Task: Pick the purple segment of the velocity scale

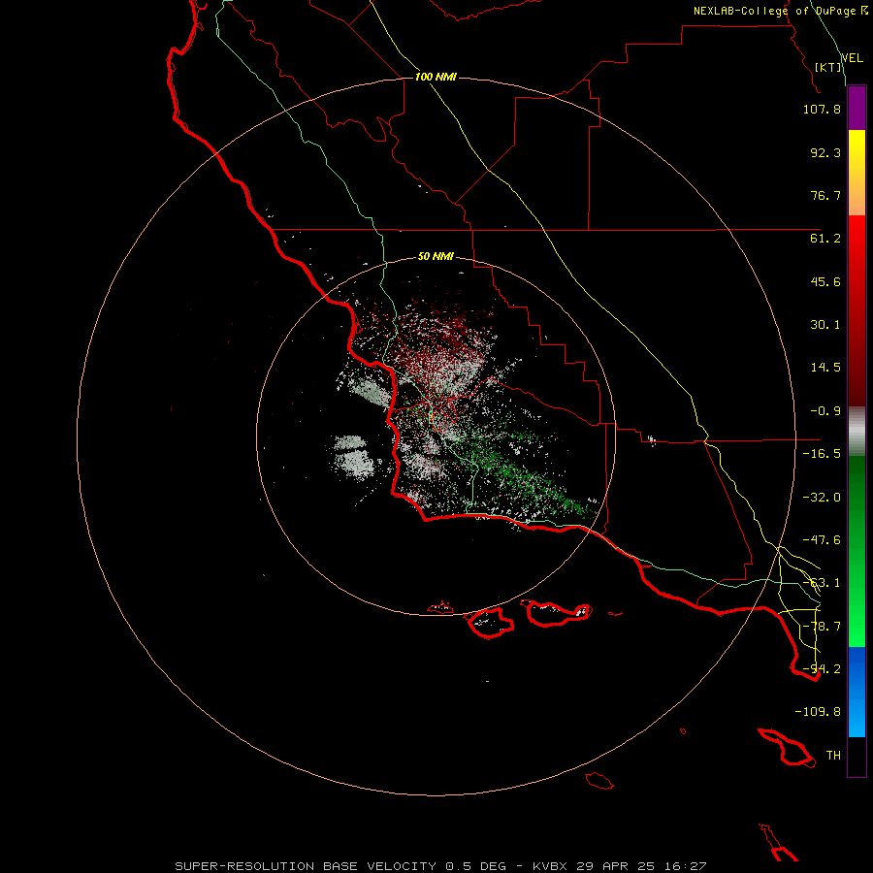Action: click(857, 108)
